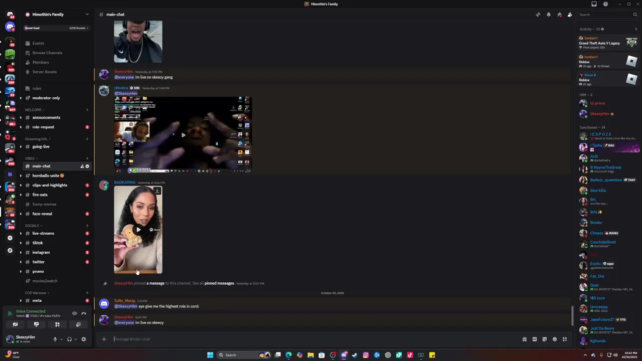Viewport: 642px width, 361px height.
Task: Open the Threads icon in channel header
Action: click(538, 15)
